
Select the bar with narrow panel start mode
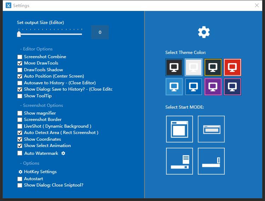click(211, 161)
